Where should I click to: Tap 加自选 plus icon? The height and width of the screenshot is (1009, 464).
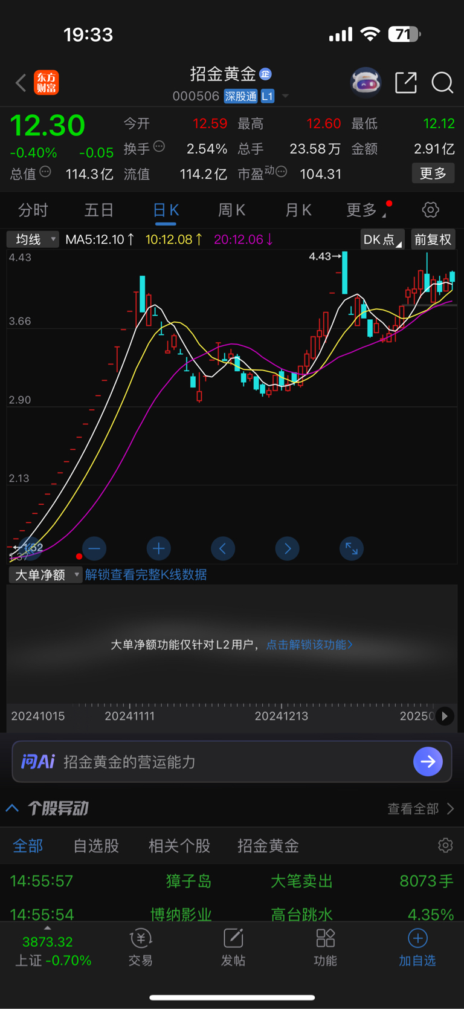[417, 938]
